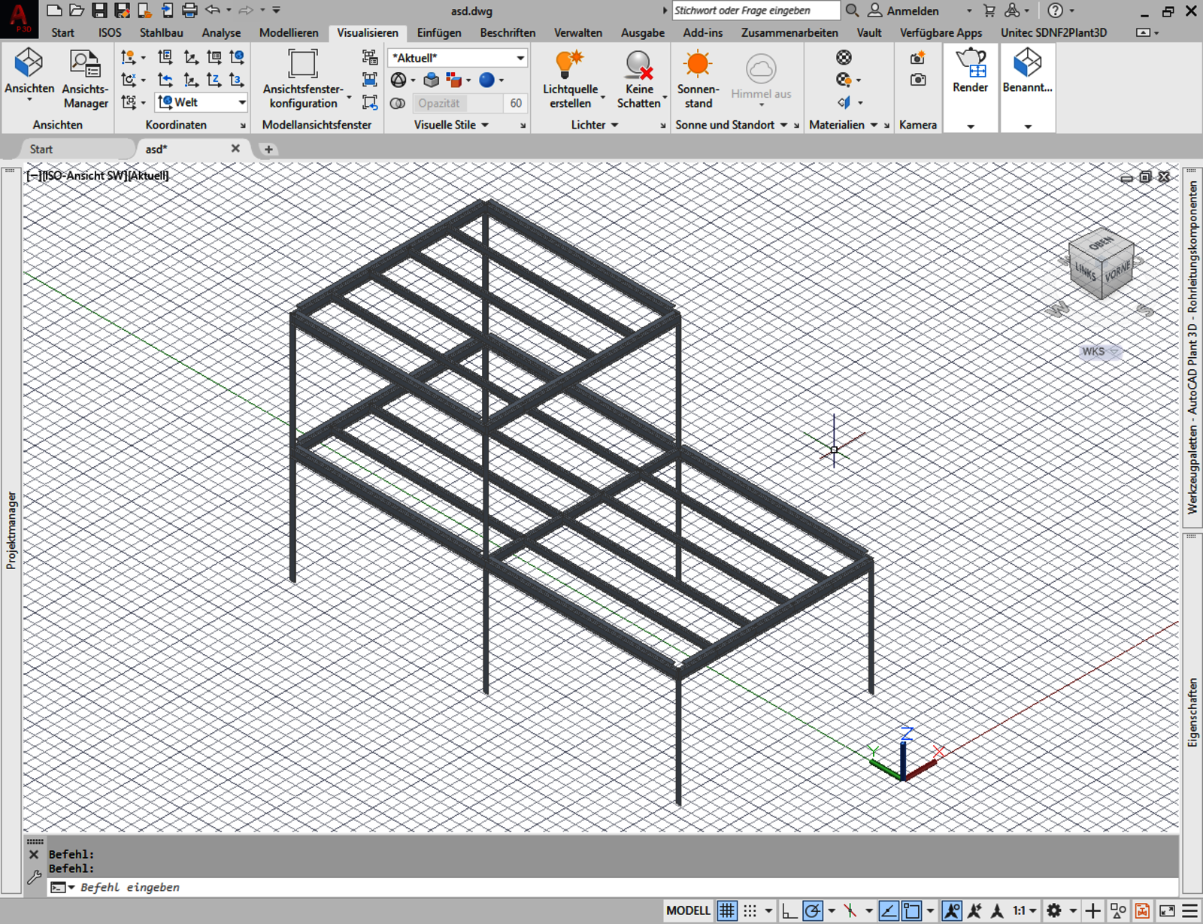Click the Ansichtsfensterkonfiguration icon
Viewport: 1203px width, 924px height.
click(x=303, y=64)
